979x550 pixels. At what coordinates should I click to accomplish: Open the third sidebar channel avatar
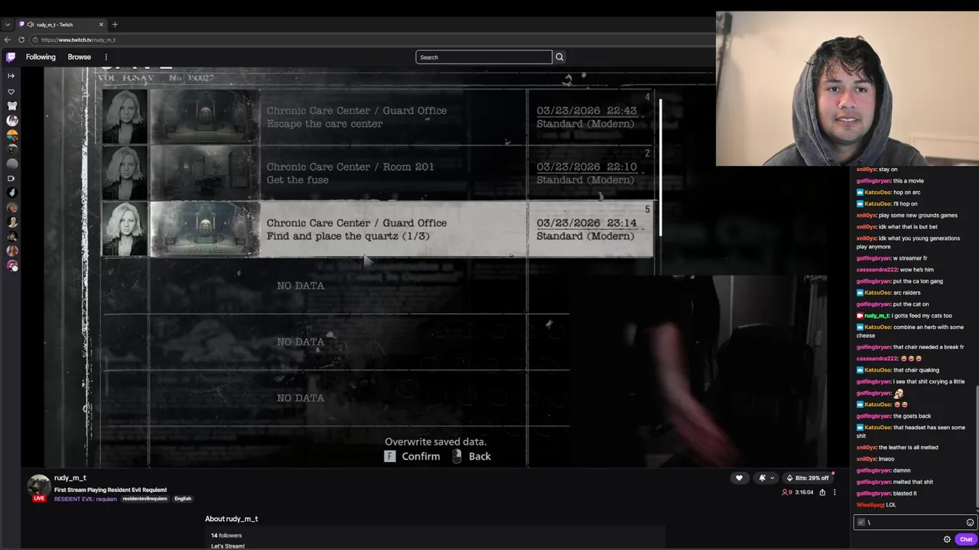pos(11,135)
